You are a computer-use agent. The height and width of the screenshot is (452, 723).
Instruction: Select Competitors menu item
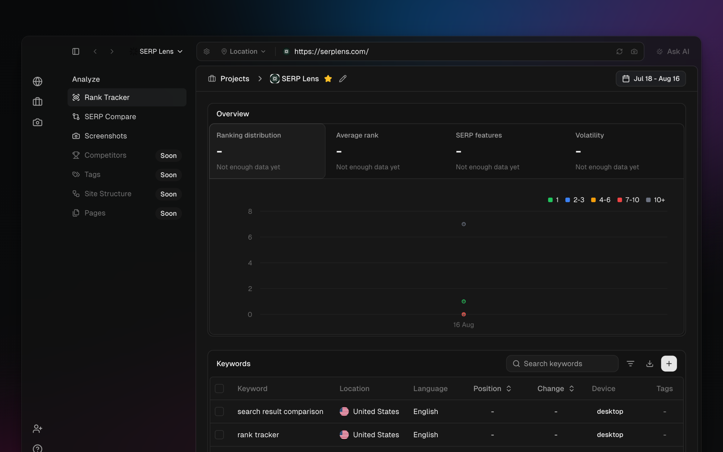(127, 155)
